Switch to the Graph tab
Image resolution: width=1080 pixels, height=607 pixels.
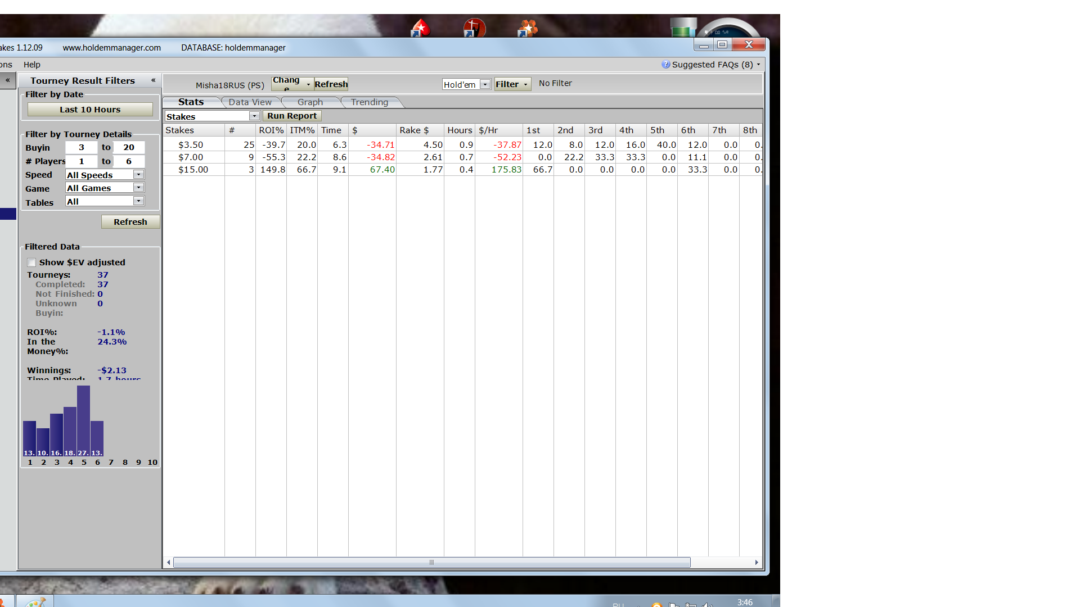coord(310,102)
